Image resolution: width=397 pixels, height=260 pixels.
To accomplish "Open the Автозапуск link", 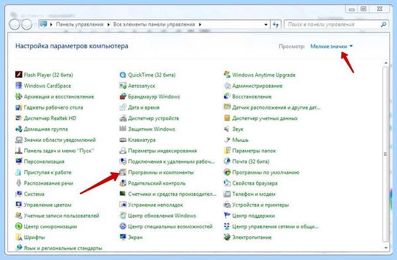I will click(x=142, y=86).
